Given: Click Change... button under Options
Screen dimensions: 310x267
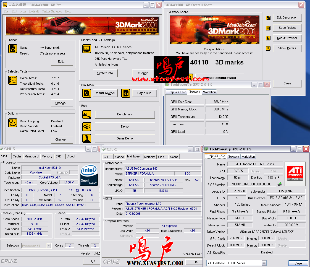Looking at the screenshot, I should coord(62,139).
